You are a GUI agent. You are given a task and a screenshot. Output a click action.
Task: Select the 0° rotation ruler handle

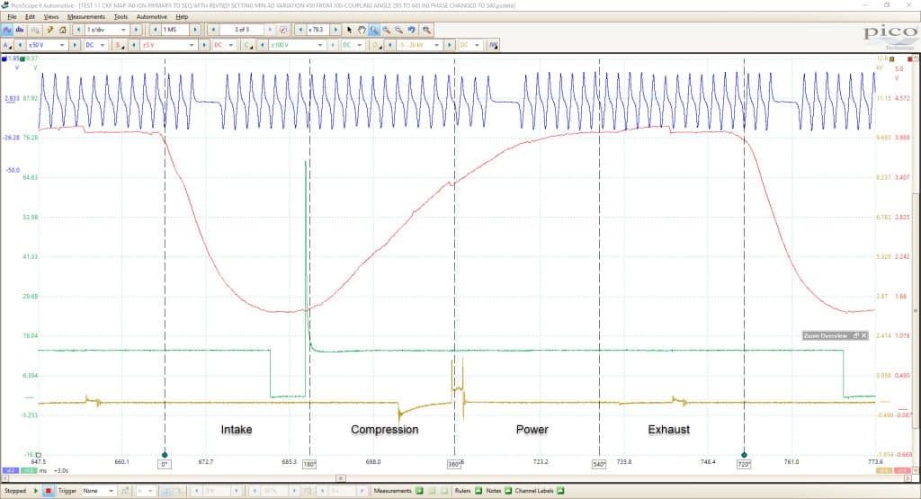click(x=165, y=455)
